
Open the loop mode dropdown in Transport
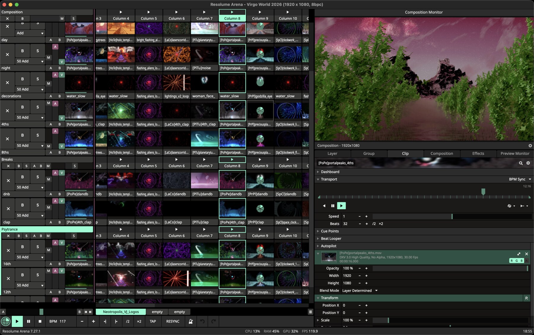[511, 206]
